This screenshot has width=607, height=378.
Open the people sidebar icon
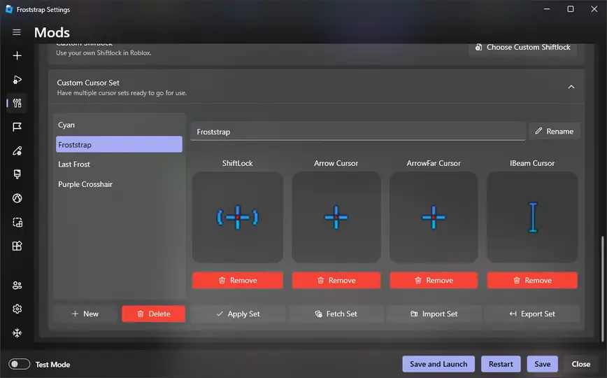point(17,286)
